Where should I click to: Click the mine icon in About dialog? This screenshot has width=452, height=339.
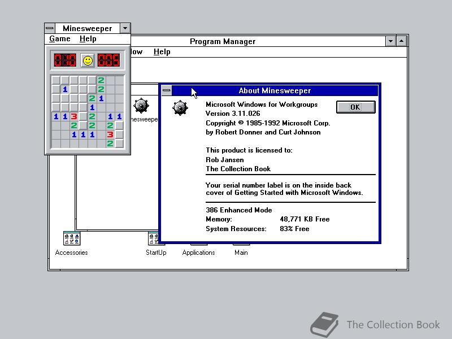[x=180, y=108]
